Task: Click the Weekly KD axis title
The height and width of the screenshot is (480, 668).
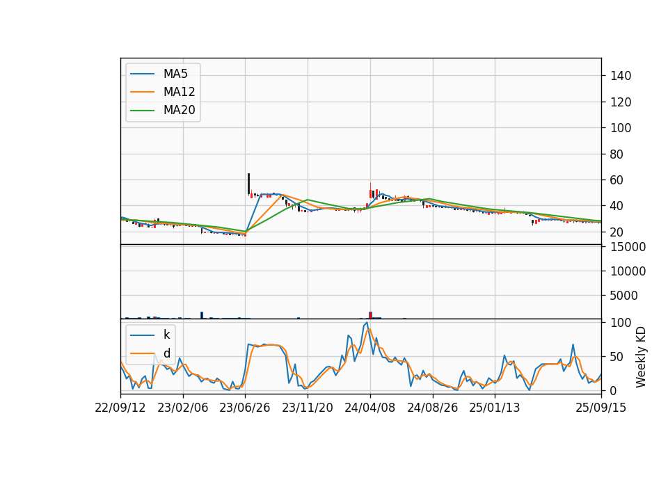Action: click(641, 358)
